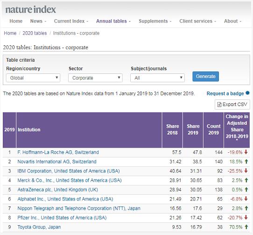Click Share 2019 value 38.5
Image resolution: width=253 pixels, height=235 pixels.
point(197,162)
